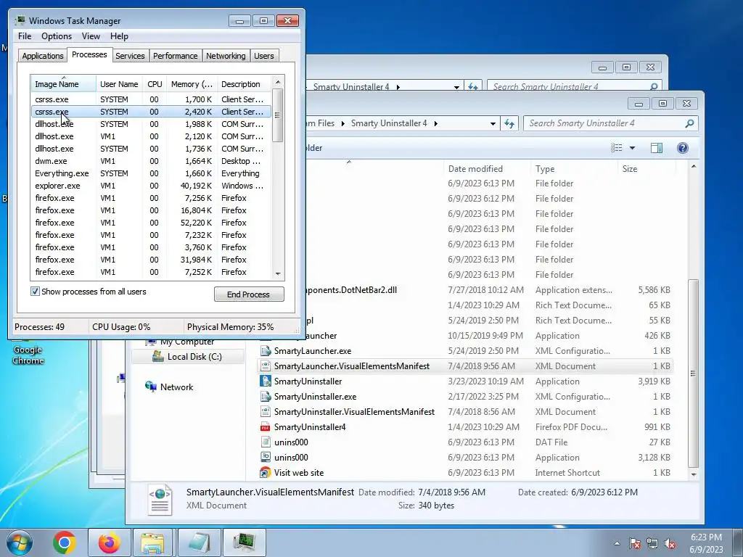The image size is (743, 557).
Task: Select firefox.exe process using 52,220 K
Action: coord(151,223)
